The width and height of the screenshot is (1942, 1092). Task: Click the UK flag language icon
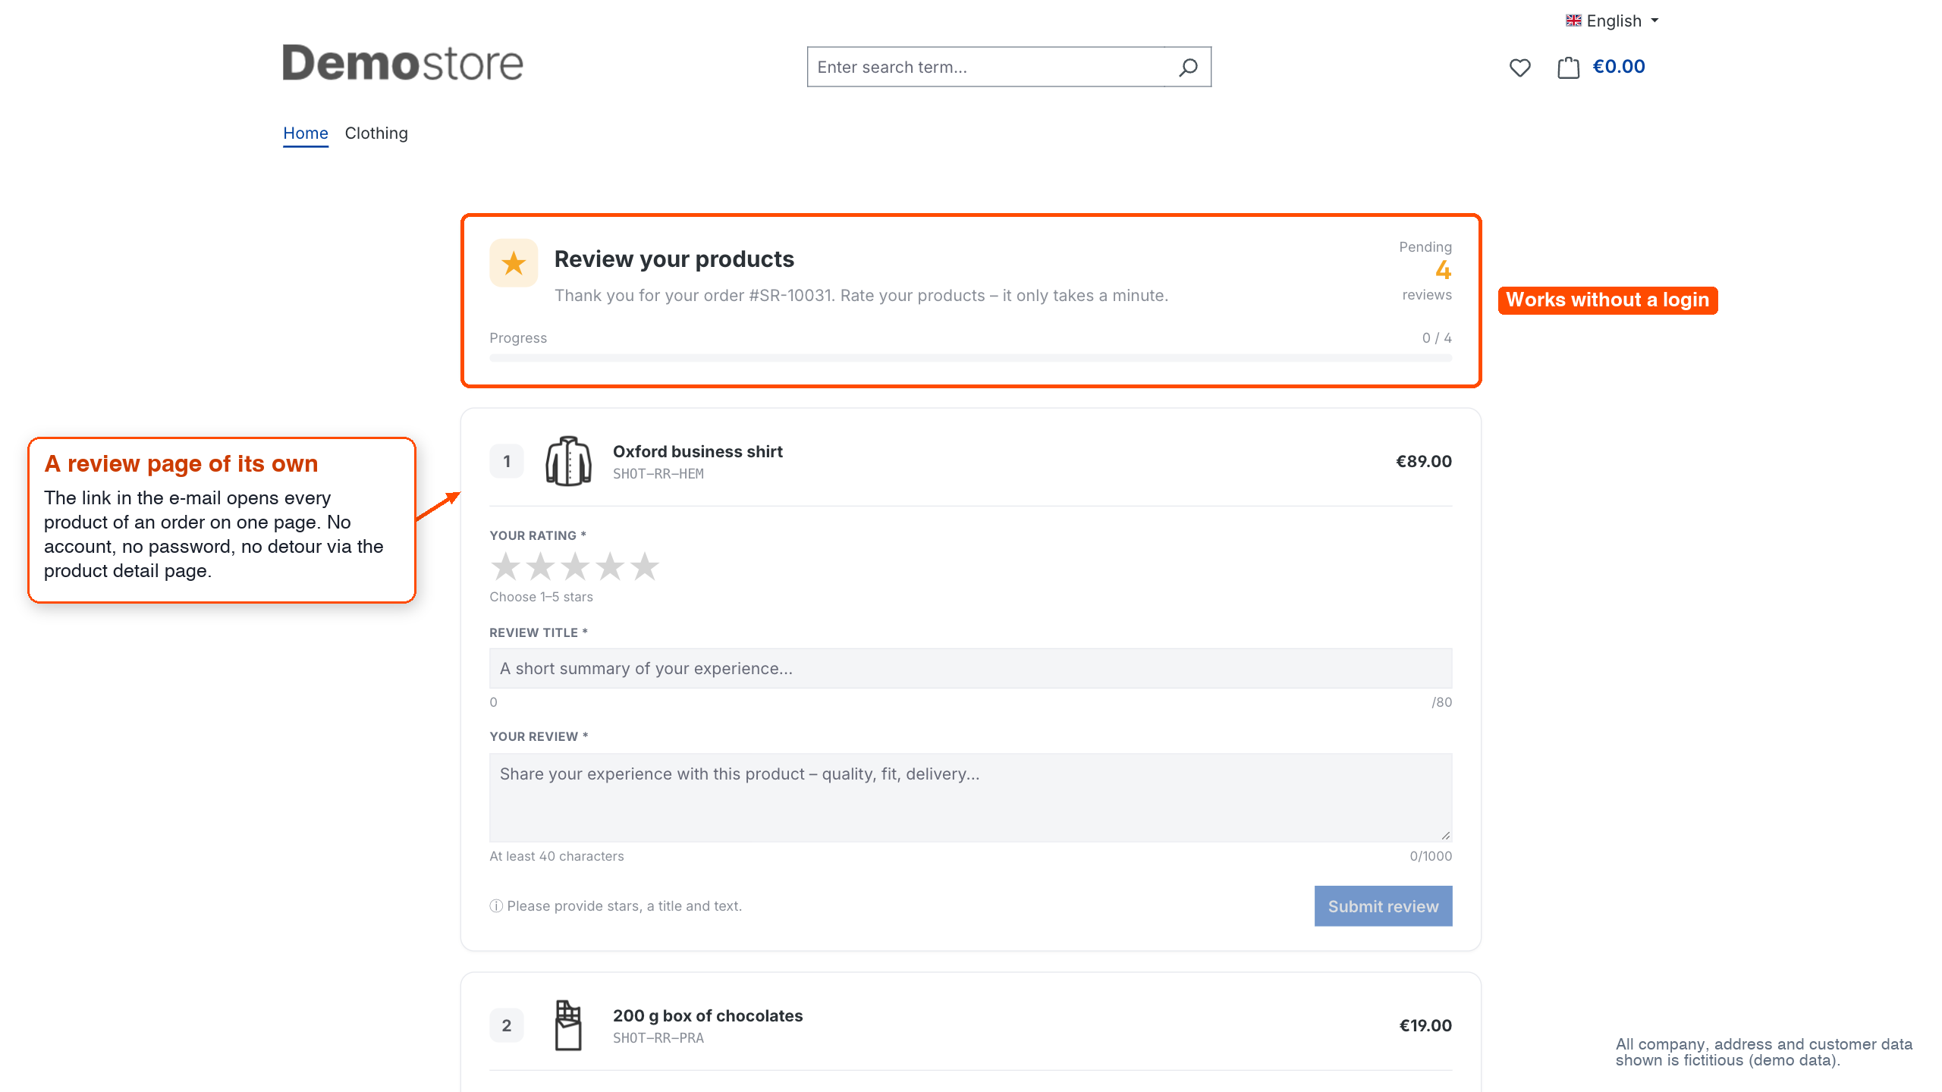click(1573, 20)
